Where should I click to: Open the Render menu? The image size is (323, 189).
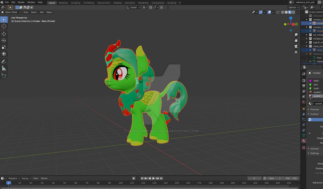(x=21, y=2)
